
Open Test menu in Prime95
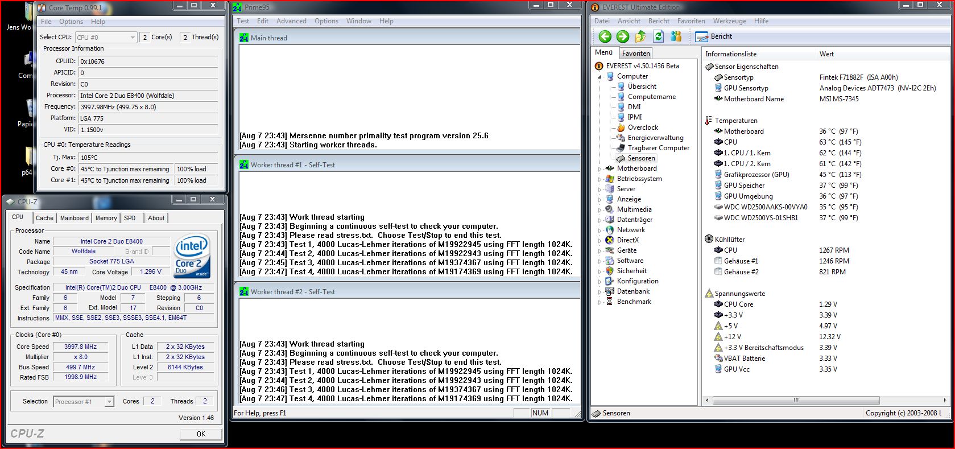tap(243, 21)
